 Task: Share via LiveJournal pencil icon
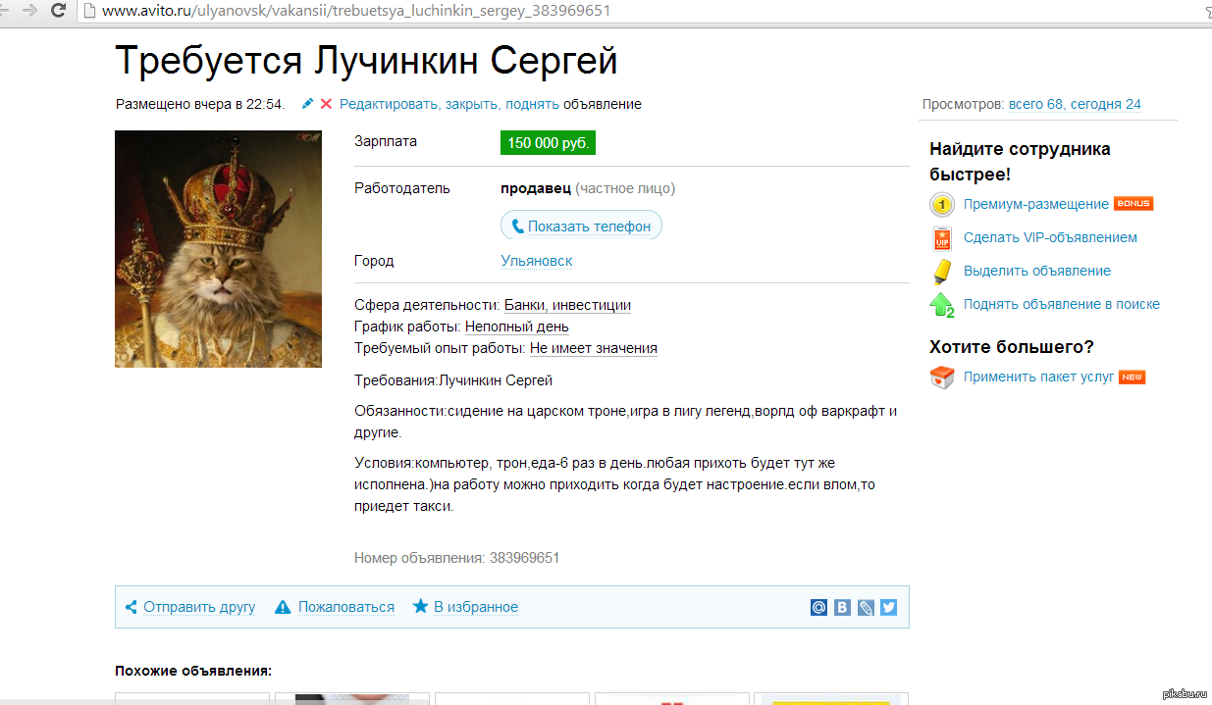[x=866, y=607]
